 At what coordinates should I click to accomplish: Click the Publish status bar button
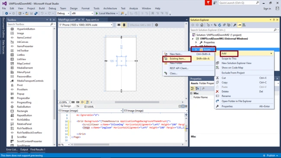pyautogui.click(x=271, y=155)
